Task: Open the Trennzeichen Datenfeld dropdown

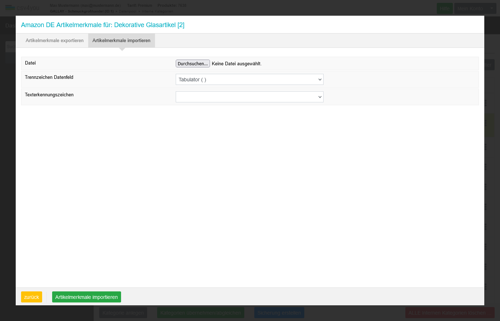Action: click(249, 80)
